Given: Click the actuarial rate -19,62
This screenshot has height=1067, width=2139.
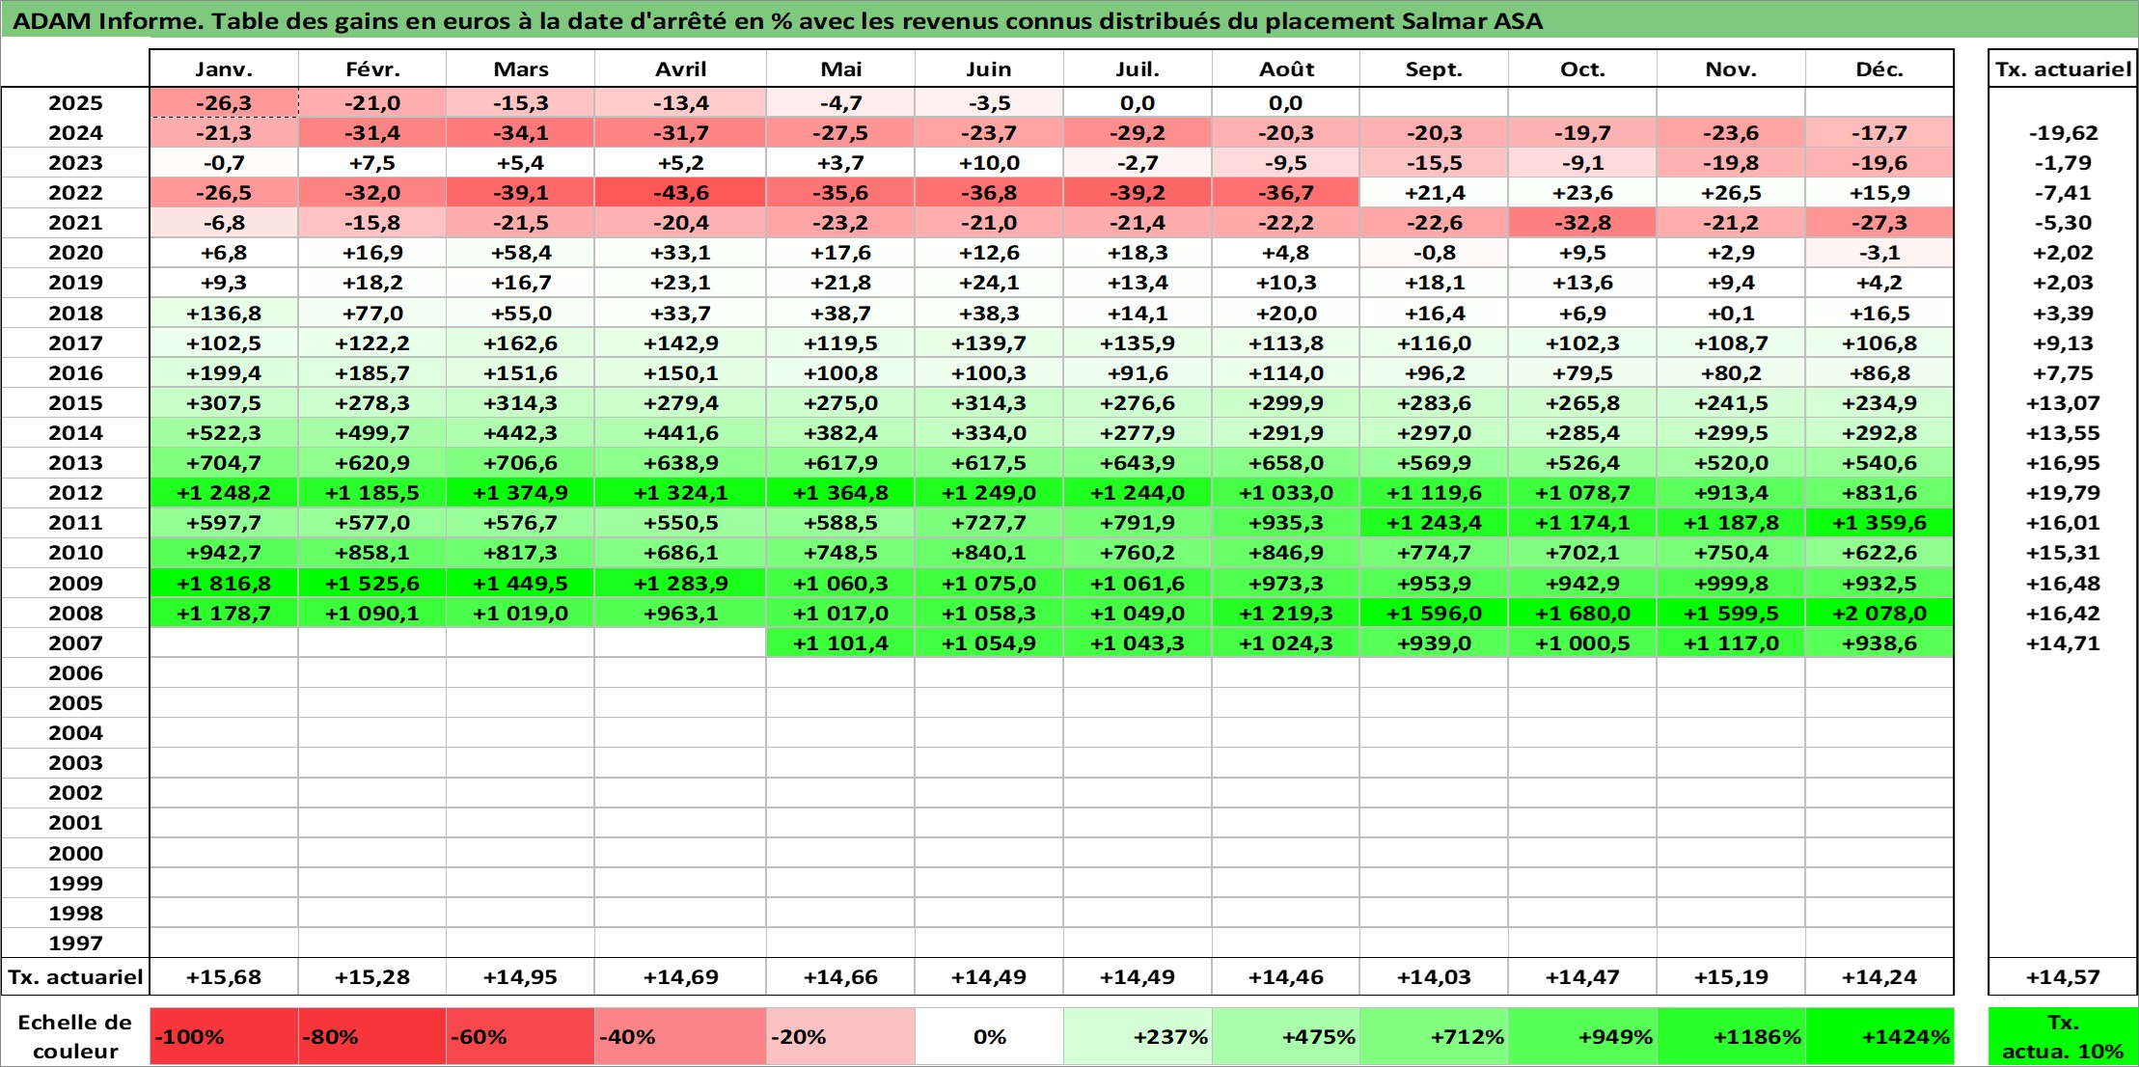Looking at the screenshot, I should tap(2063, 133).
